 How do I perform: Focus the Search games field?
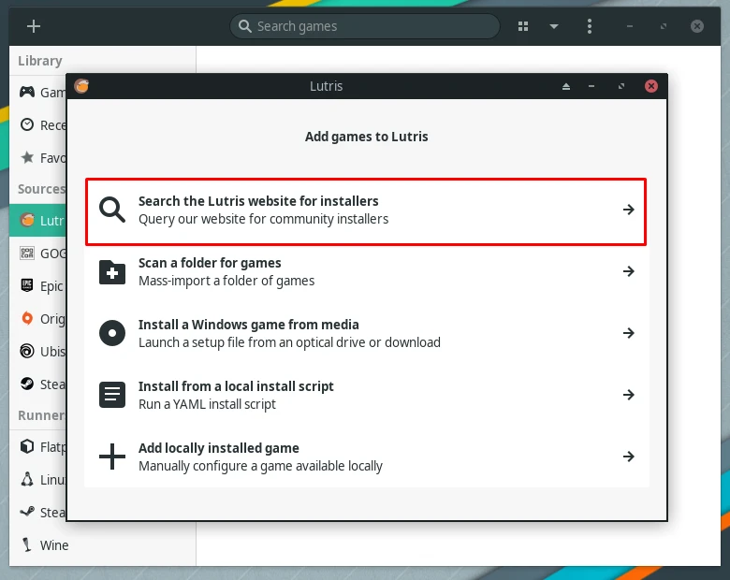(365, 26)
